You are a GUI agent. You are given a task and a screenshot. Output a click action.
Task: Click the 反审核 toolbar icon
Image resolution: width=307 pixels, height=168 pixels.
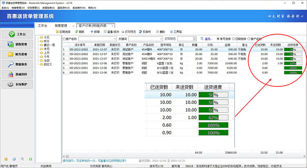tap(140, 32)
